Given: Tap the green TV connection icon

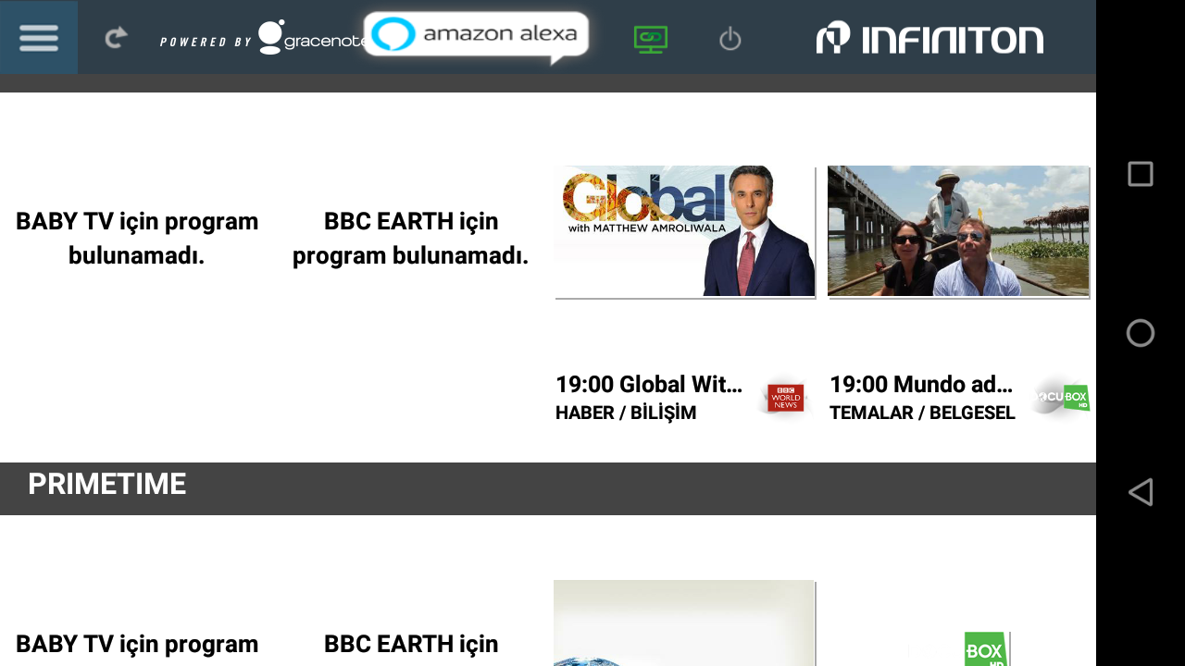Looking at the screenshot, I should click(651, 39).
